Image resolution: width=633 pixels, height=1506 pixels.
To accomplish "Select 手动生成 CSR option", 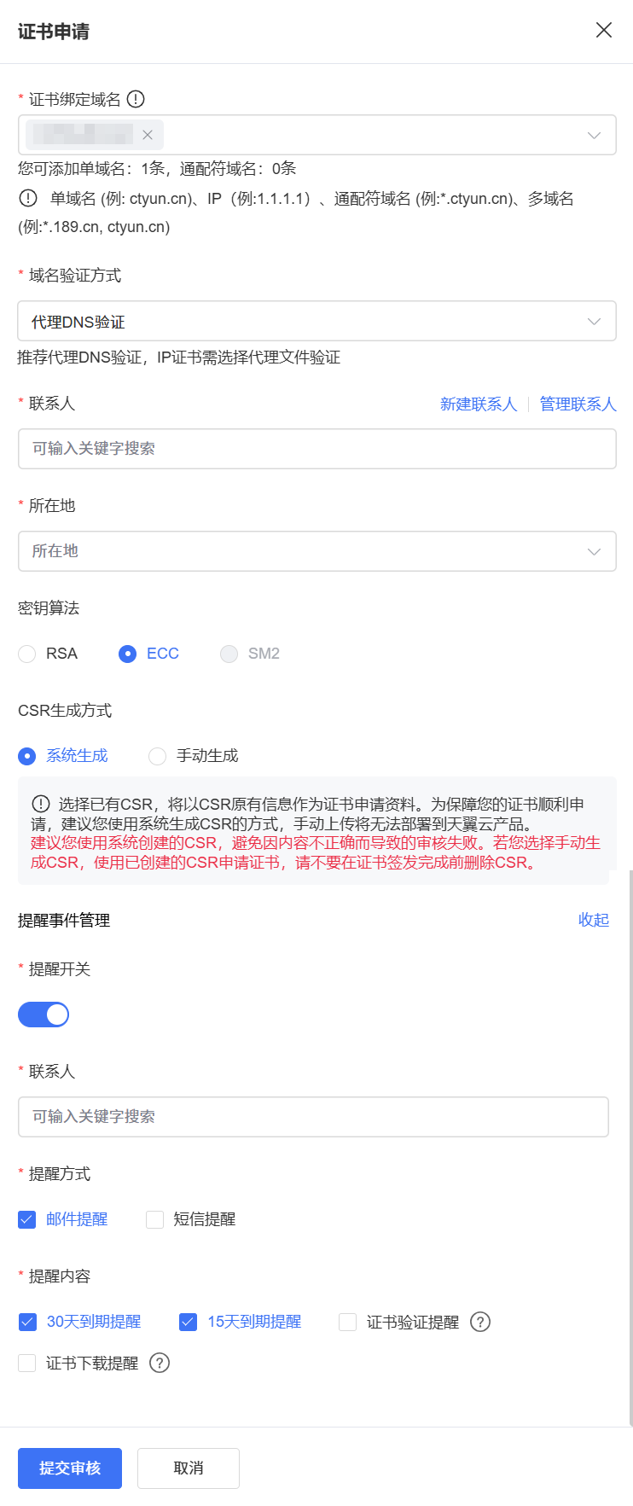I will [157, 756].
